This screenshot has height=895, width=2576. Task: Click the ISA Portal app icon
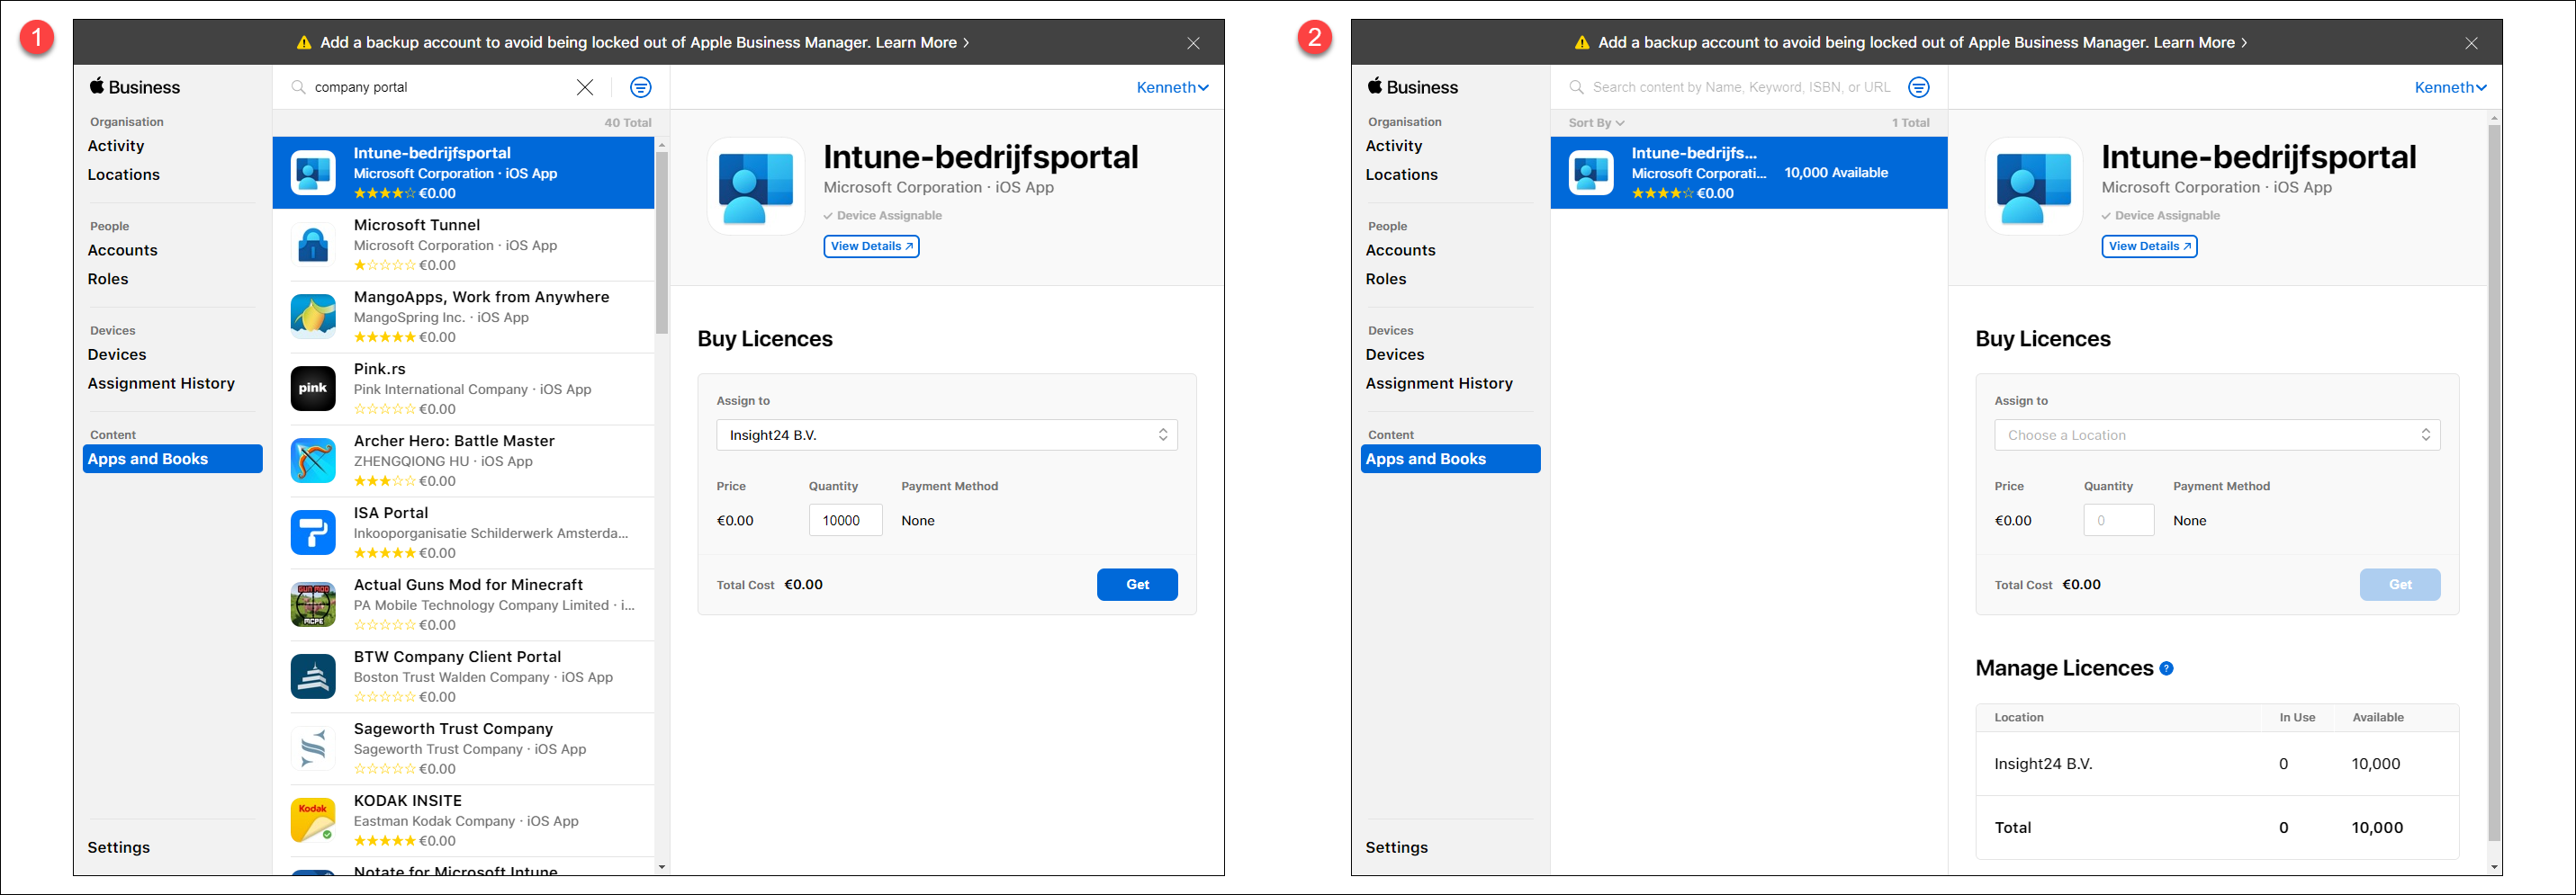(x=313, y=533)
